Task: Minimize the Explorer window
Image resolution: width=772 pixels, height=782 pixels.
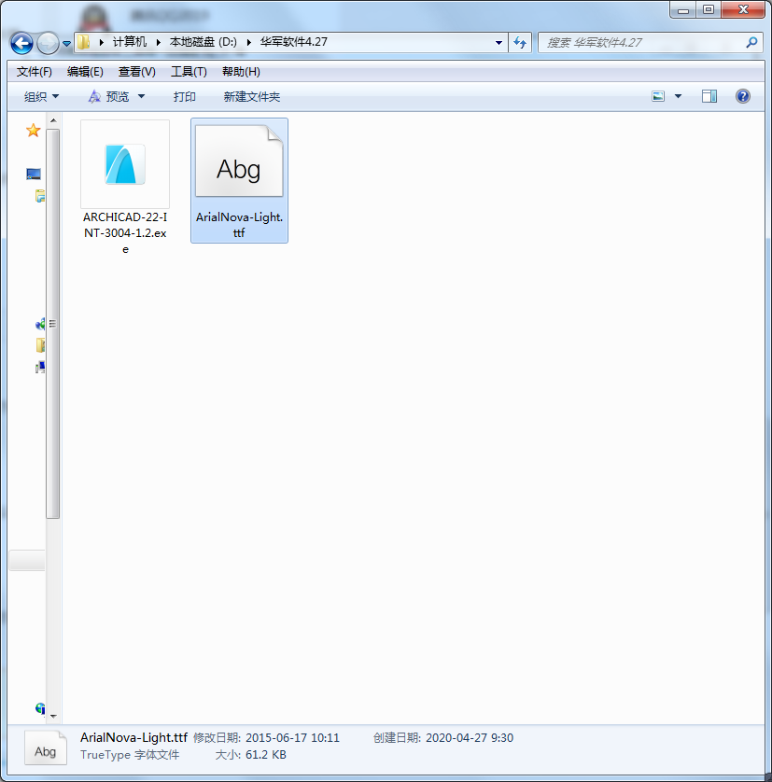Action: [683, 10]
